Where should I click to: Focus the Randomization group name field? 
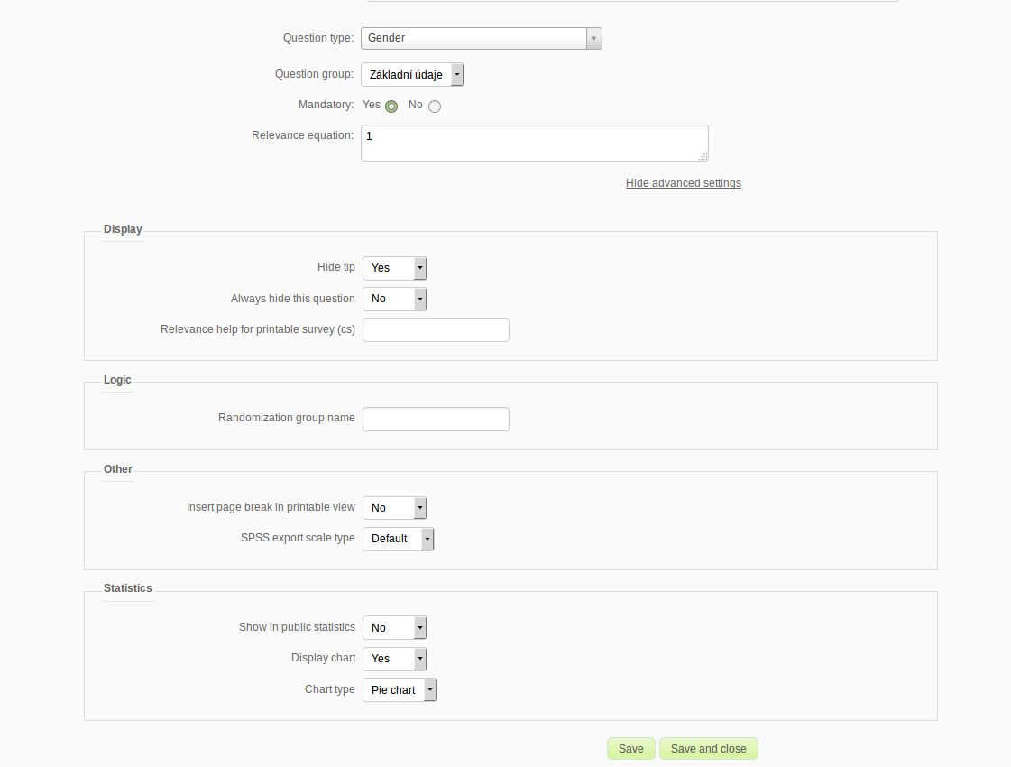point(436,419)
